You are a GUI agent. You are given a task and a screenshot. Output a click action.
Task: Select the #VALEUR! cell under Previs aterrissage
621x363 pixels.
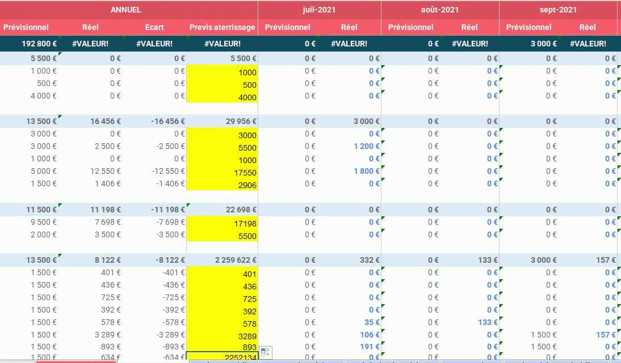point(222,44)
